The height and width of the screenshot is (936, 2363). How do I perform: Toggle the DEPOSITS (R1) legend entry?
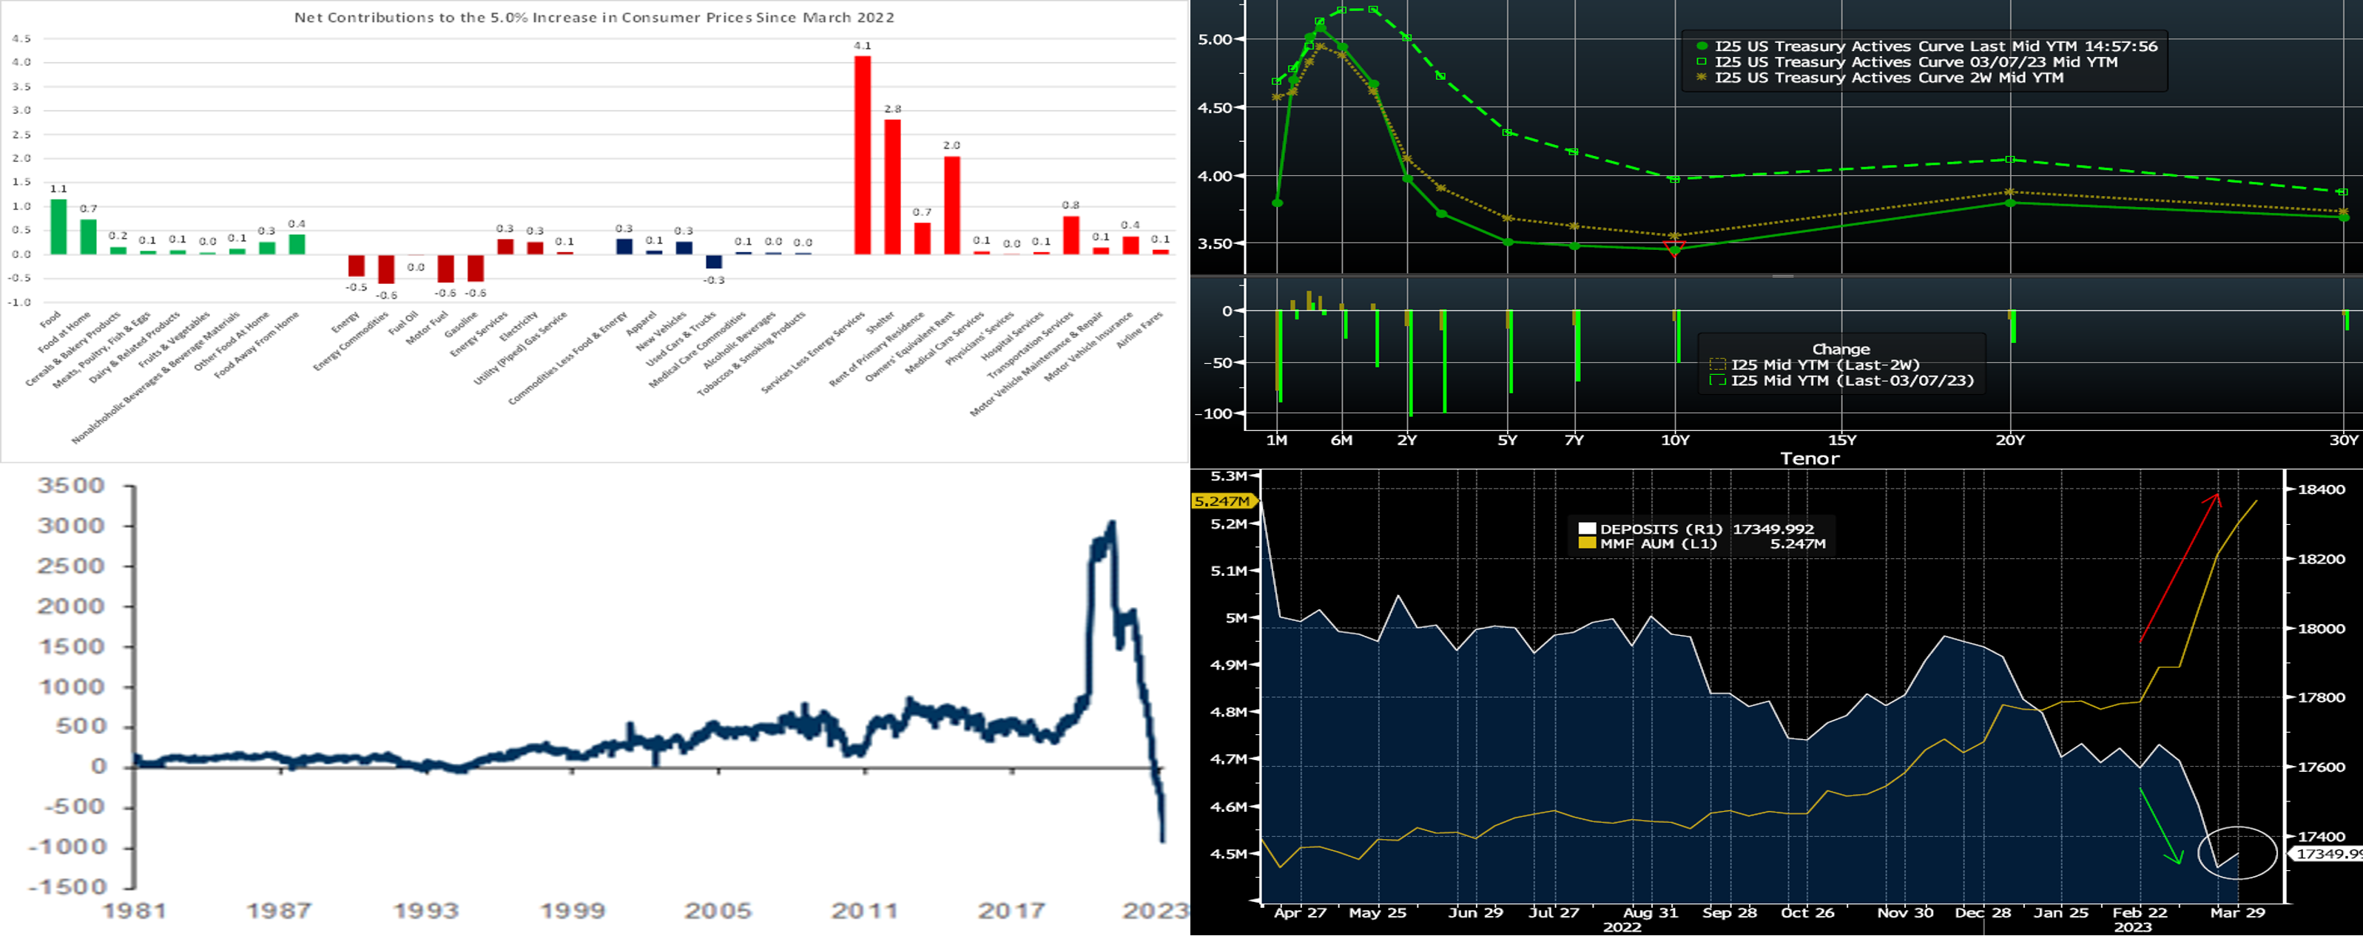1587,529
